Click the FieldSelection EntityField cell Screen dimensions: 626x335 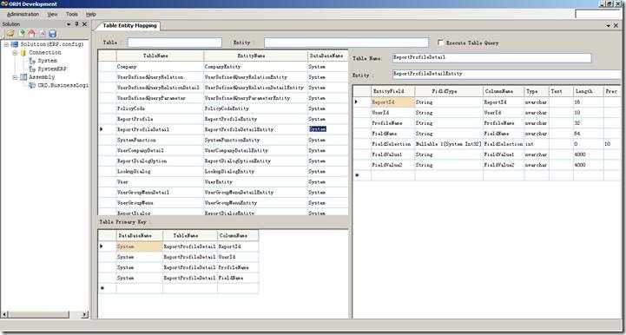pyautogui.click(x=392, y=144)
